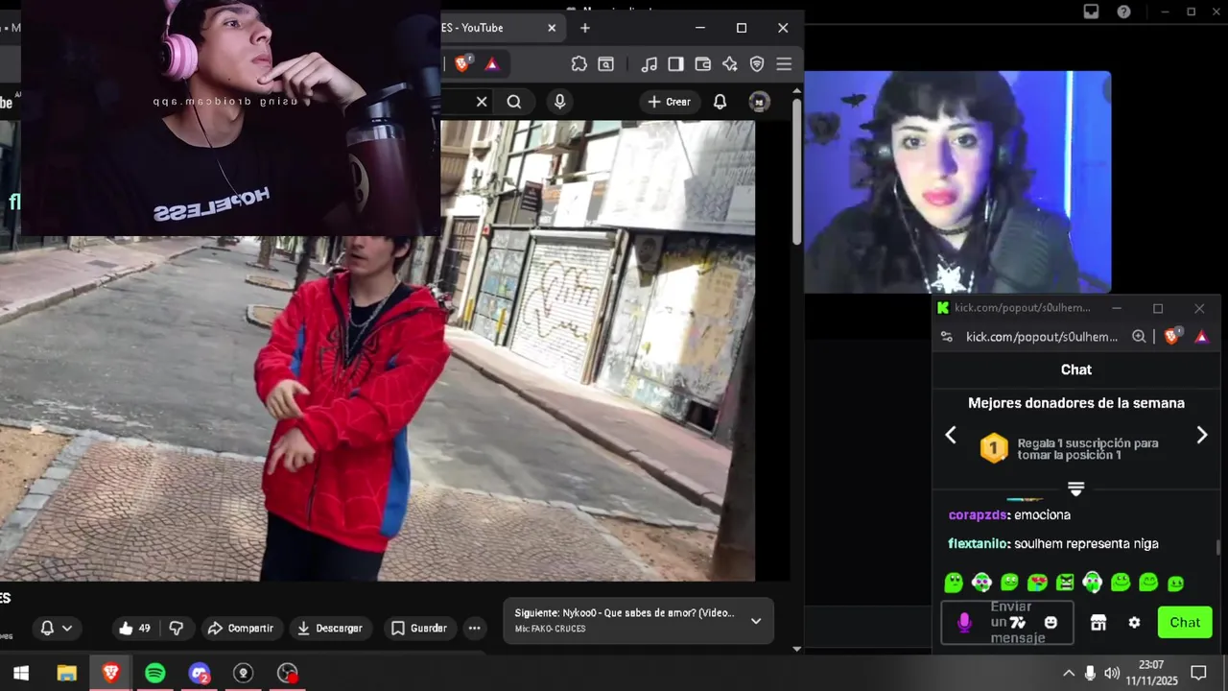This screenshot has height=691, width=1228.
Task: Open the Kick shop store icon
Action: pos(1098,623)
